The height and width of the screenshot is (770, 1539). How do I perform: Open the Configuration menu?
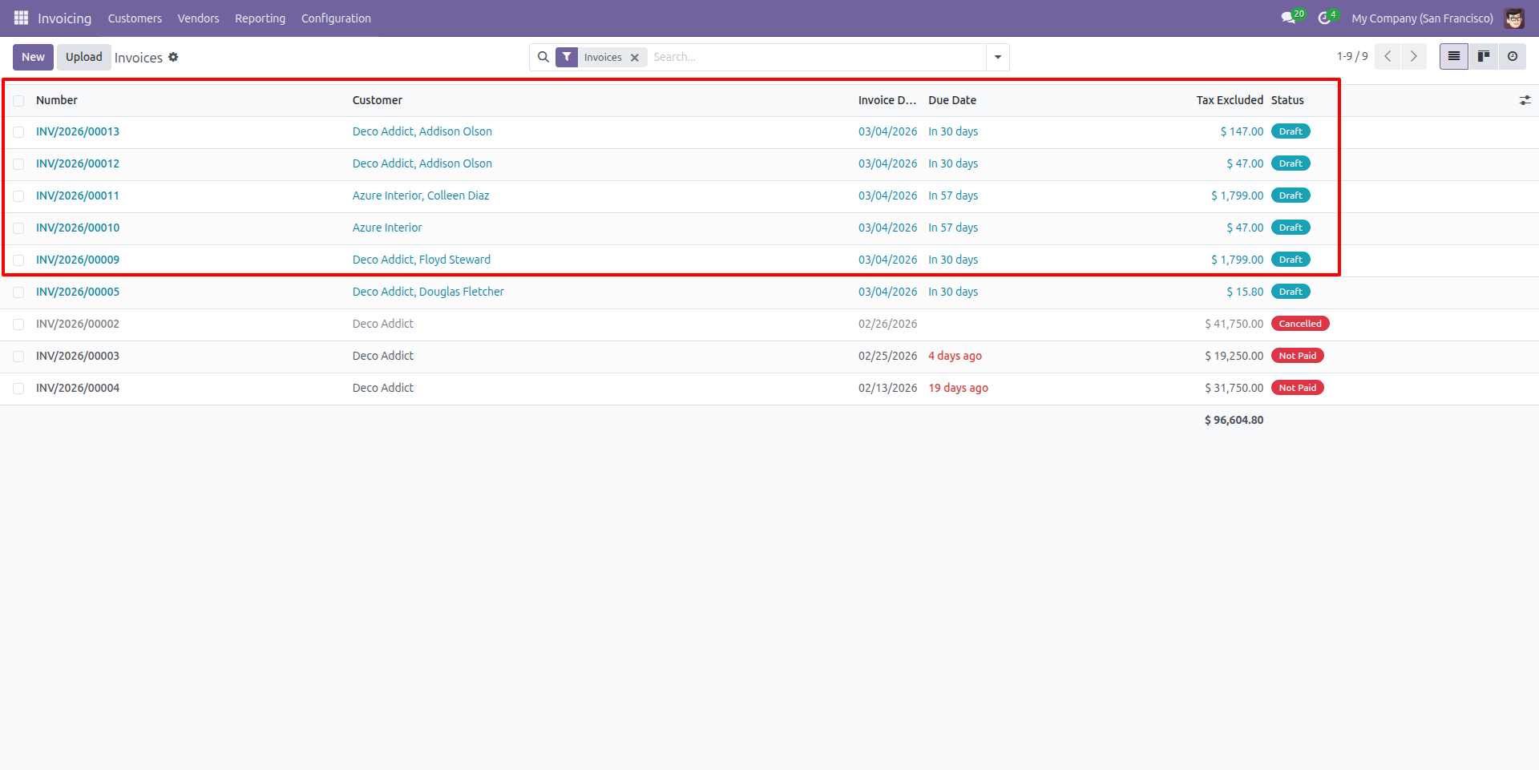pos(336,18)
